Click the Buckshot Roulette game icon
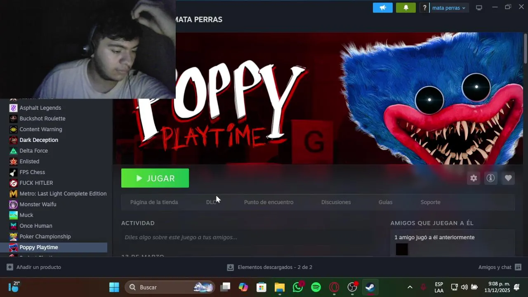This screenshot has height=297, width=528. point(14,118)
